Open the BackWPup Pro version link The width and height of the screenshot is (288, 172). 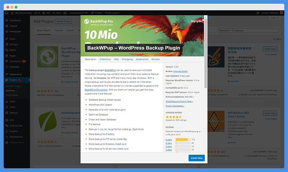coord(96,90)
